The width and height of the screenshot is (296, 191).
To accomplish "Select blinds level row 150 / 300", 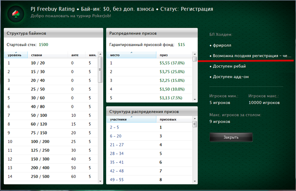I will click(51, 159).
